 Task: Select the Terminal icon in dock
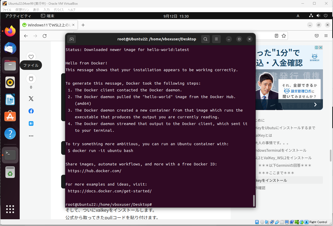click(10, 155)
